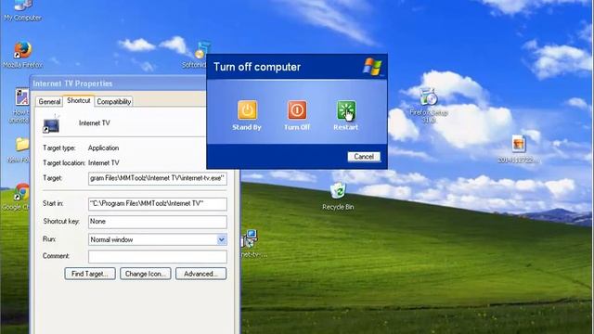Click the Shortcut key field

pyautogui.click(x=158, y=222)
